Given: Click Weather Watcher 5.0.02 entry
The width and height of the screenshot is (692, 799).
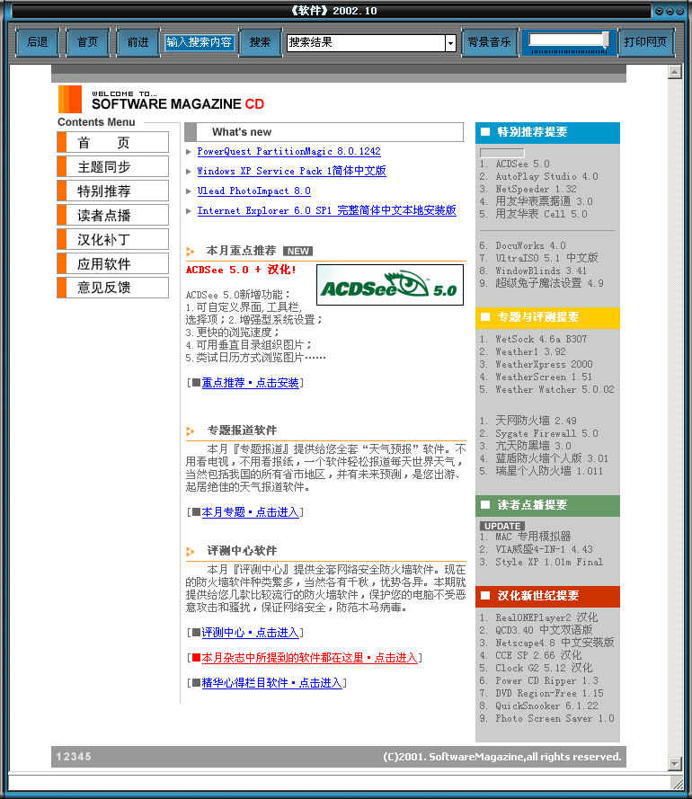Looking at the screenshot, I should pos(554,389).
